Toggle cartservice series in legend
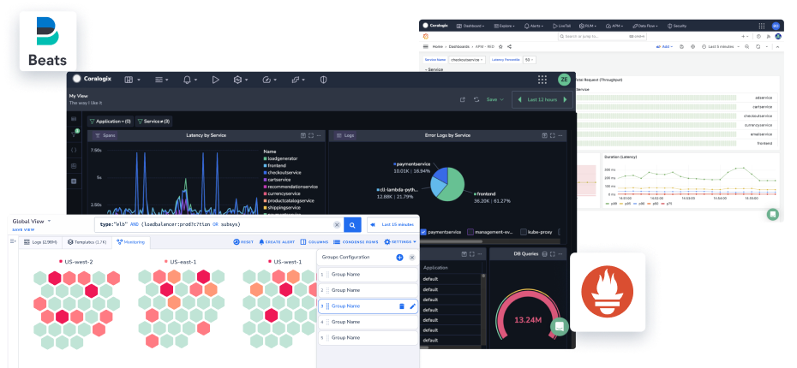Viewport: 797px width, 368px height. point(277,180)
